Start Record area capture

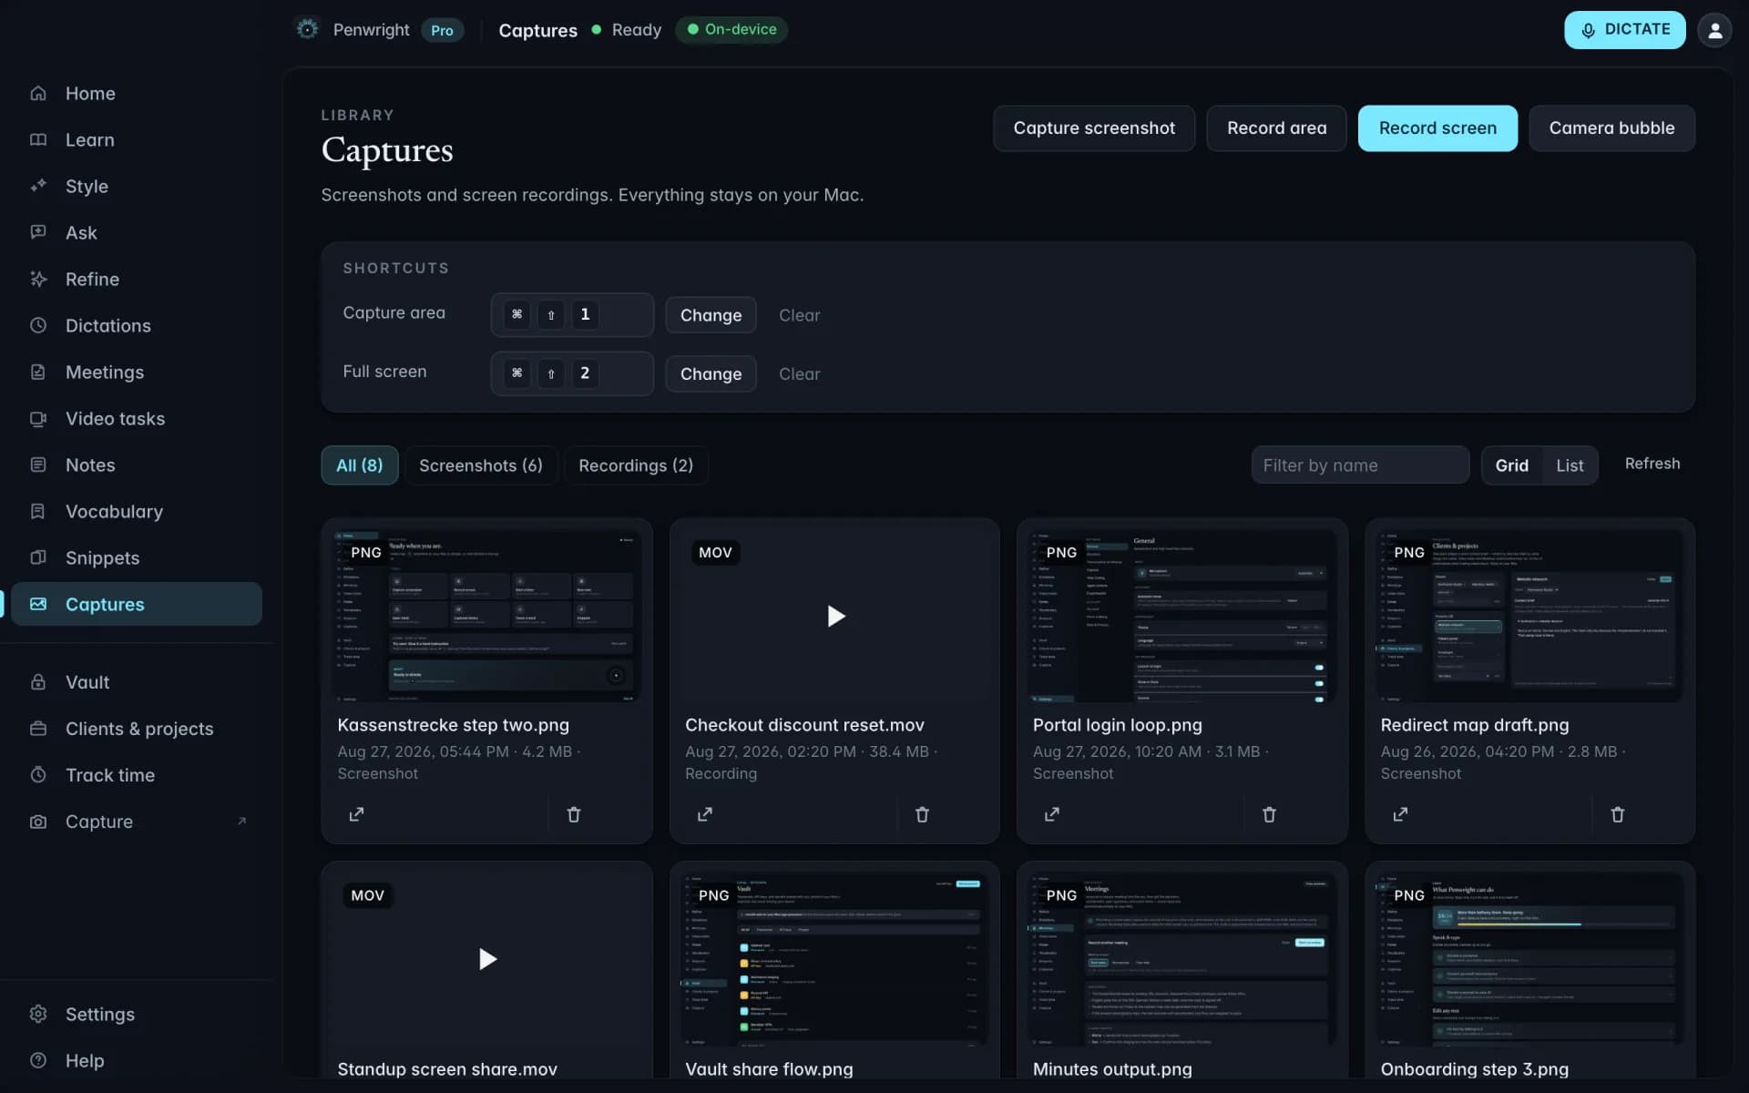1276,128
